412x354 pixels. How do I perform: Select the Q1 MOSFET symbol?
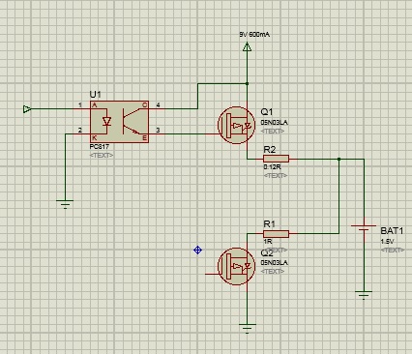point(236,125)
